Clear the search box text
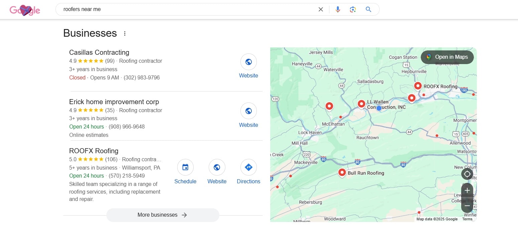The width and height of the screenshot is (518, 237). pyautogui.click(x=321, y=9)
